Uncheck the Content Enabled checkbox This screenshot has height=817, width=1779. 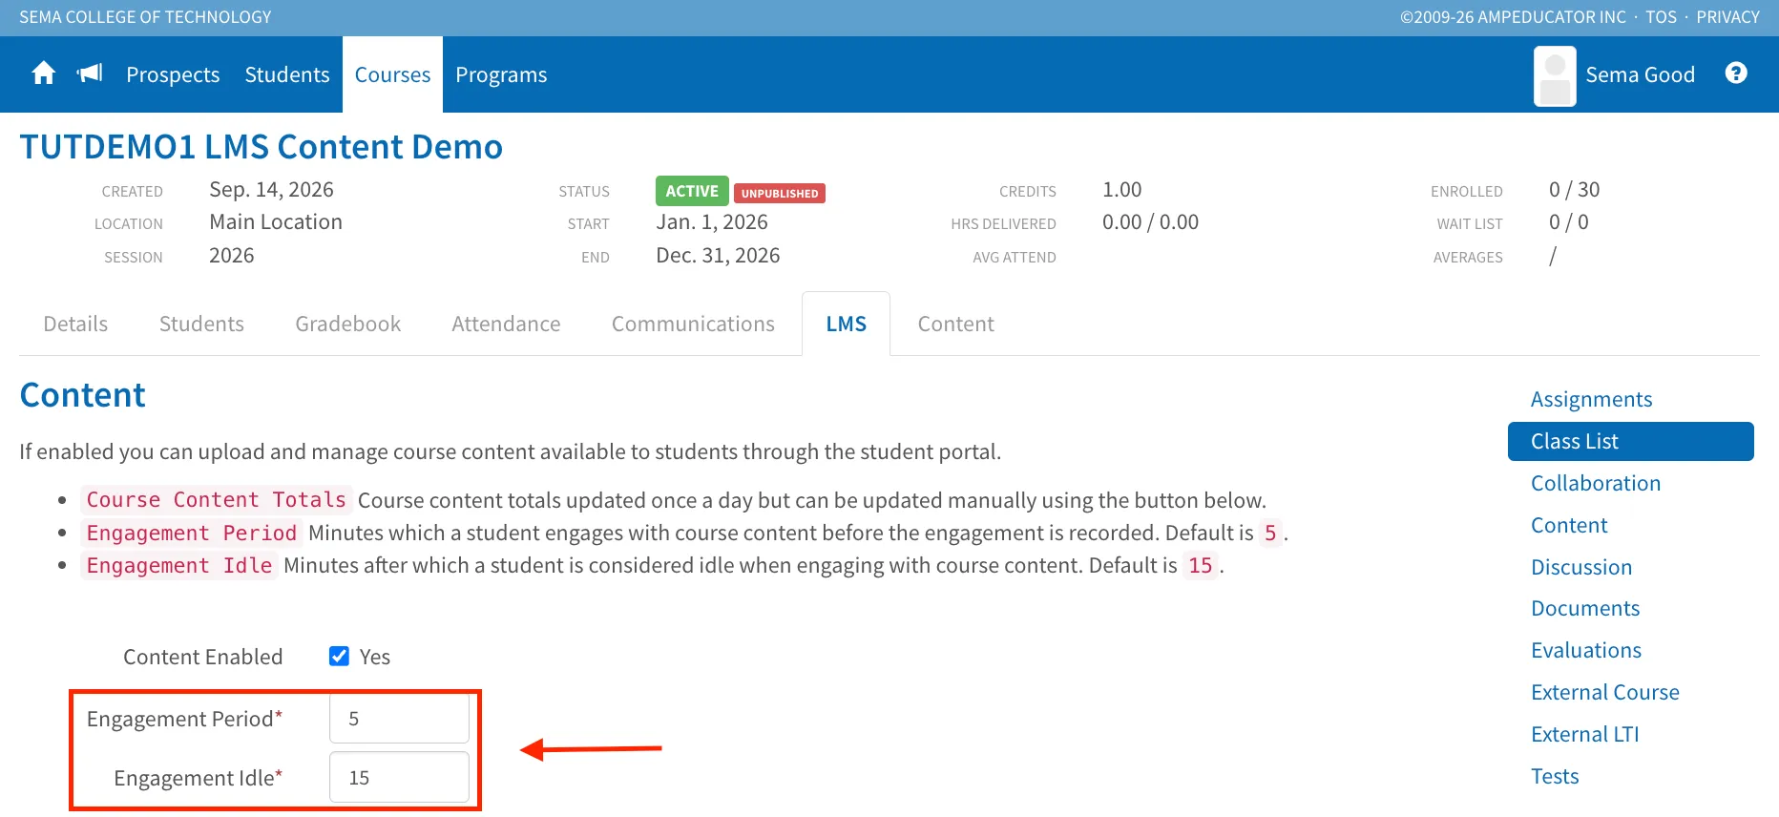click(339, 656)
